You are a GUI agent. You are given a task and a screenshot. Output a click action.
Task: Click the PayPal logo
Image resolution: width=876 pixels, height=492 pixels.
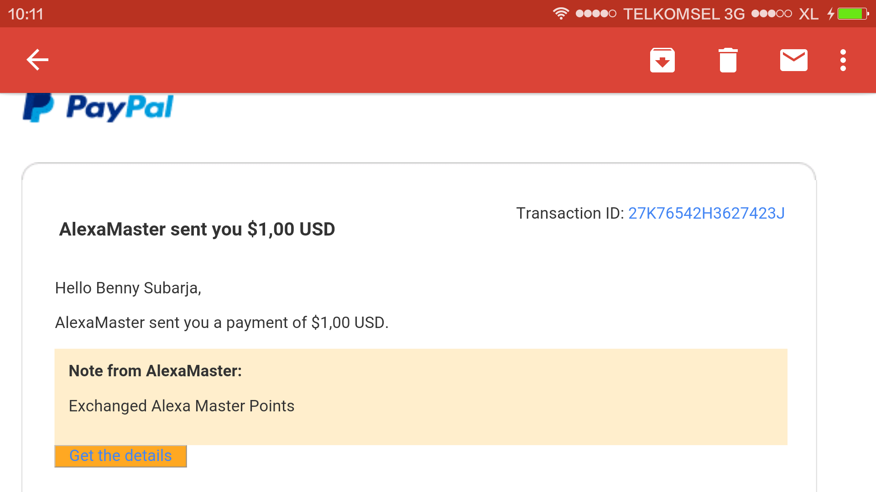click(98, 108)
